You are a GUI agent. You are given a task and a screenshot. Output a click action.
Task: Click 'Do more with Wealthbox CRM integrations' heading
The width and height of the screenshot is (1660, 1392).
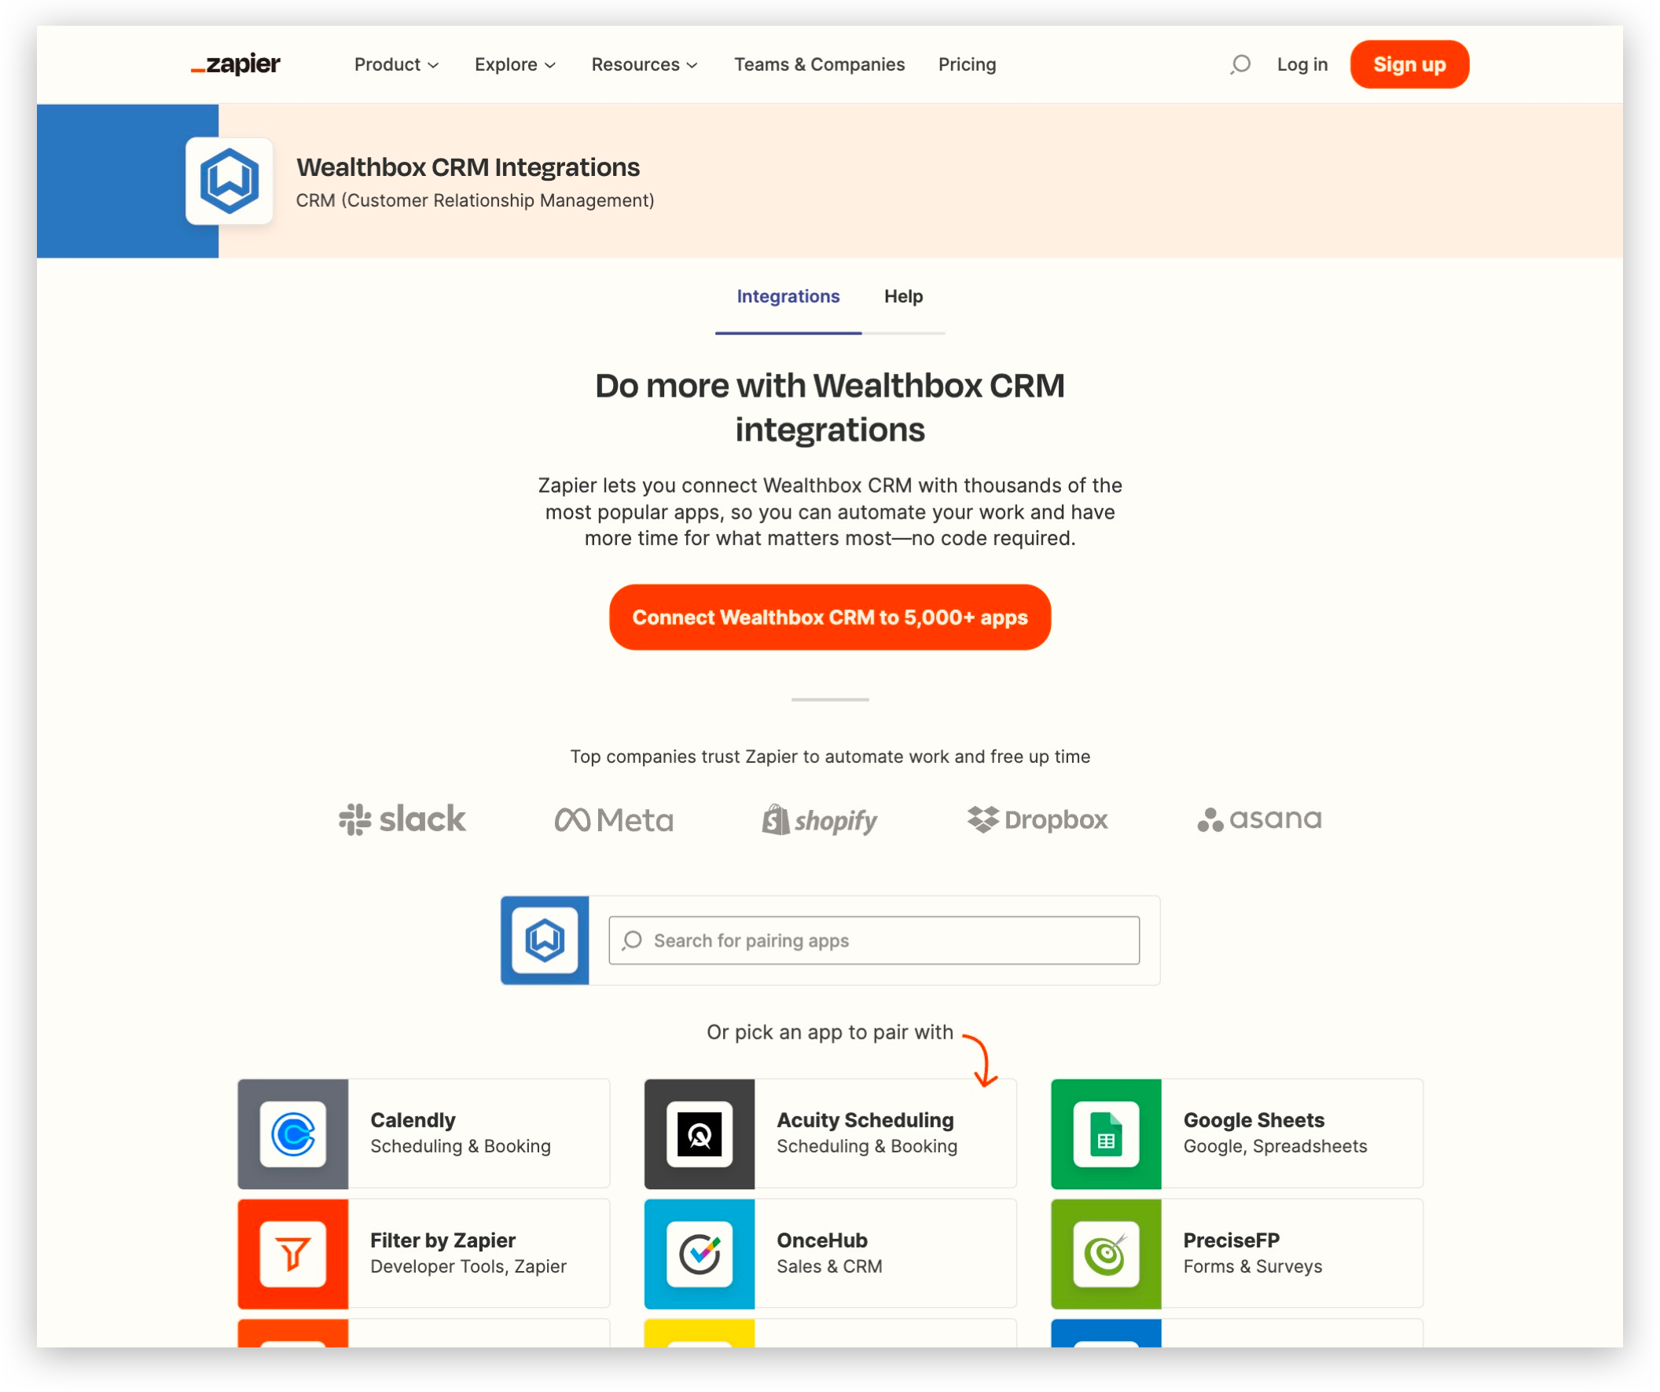click(x=830, y=407)
